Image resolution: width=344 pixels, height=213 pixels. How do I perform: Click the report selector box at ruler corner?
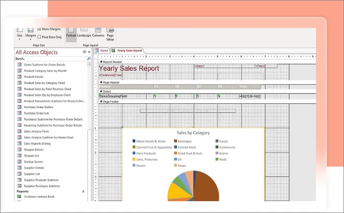point(96,56)
